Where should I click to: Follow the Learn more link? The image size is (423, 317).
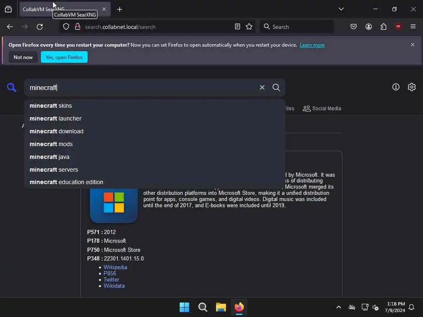click(312, 45)
